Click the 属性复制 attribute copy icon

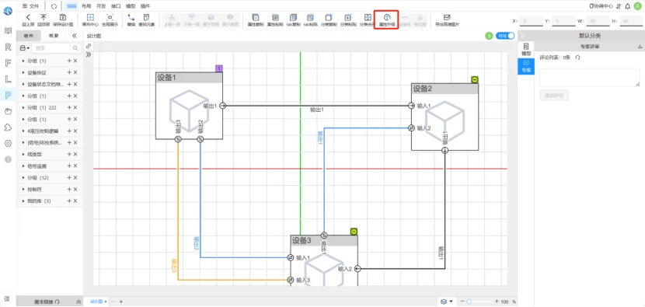pos(256,17)
